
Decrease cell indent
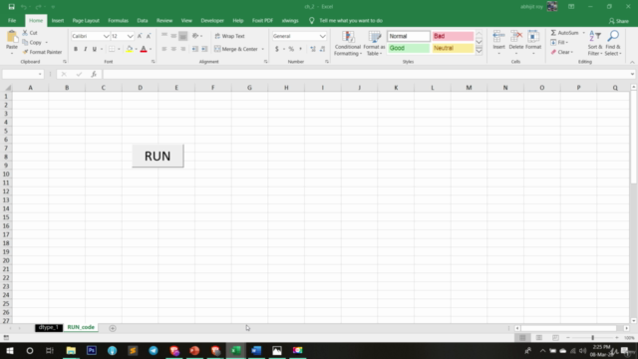pyautogui.click(x=195, y=49)
